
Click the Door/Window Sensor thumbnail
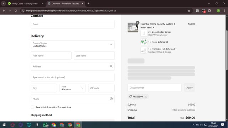(x=144, y=33)
